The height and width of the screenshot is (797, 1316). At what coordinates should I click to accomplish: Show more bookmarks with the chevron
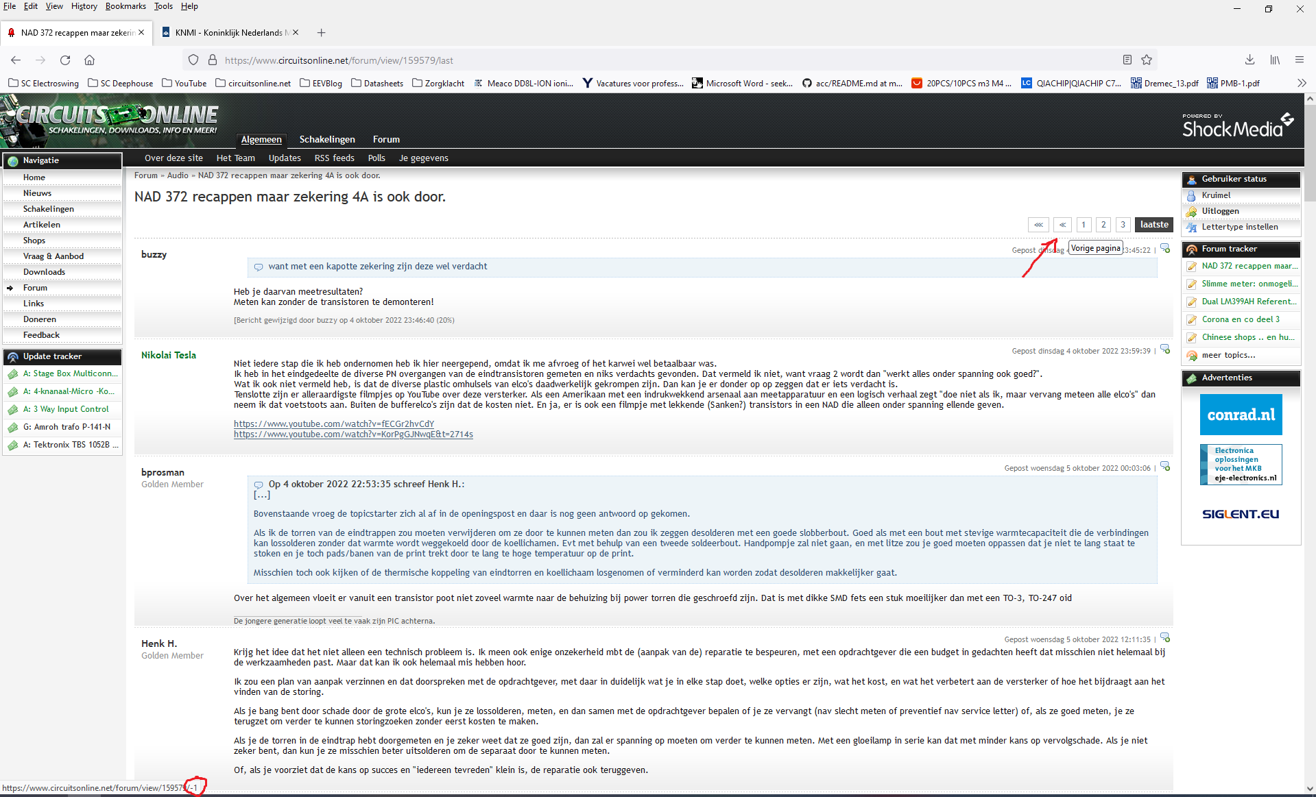(1302, 83)
